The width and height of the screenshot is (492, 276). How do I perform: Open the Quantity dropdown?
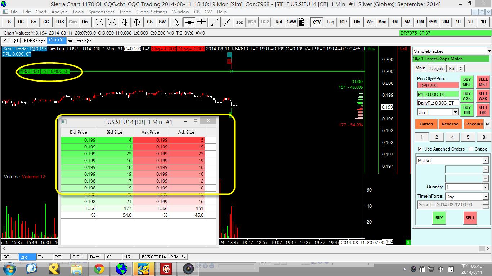486,187
